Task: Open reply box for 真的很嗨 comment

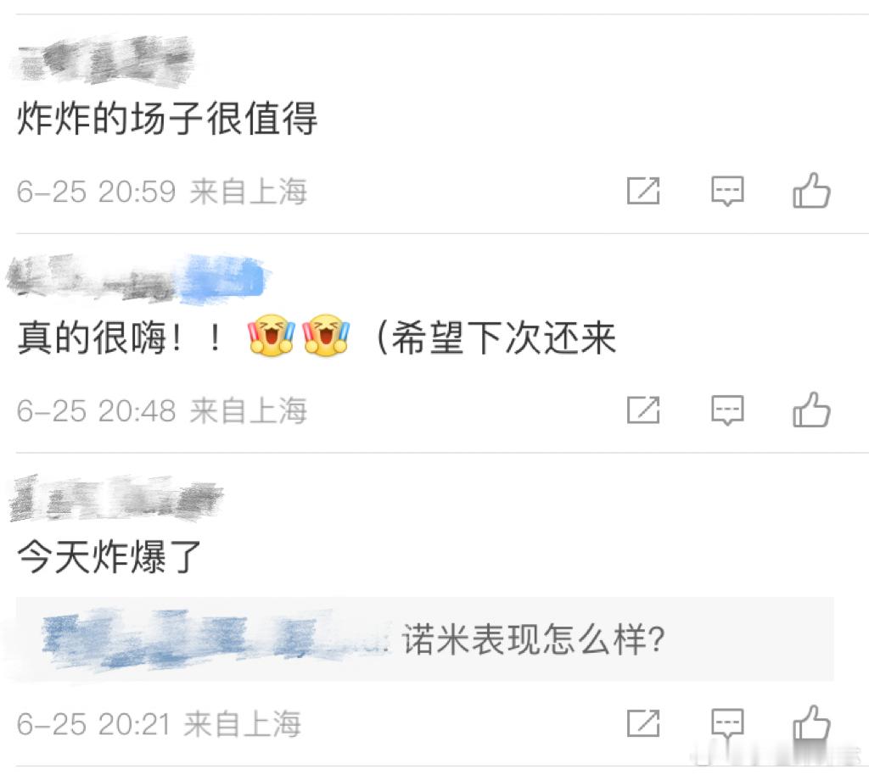Action: (727, 410)
